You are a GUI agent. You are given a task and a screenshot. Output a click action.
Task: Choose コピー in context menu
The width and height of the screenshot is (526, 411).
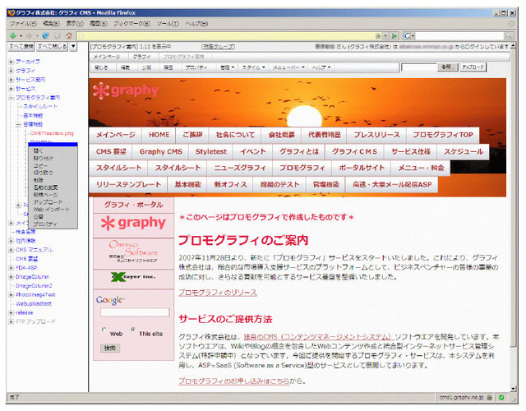coord(40,166)
